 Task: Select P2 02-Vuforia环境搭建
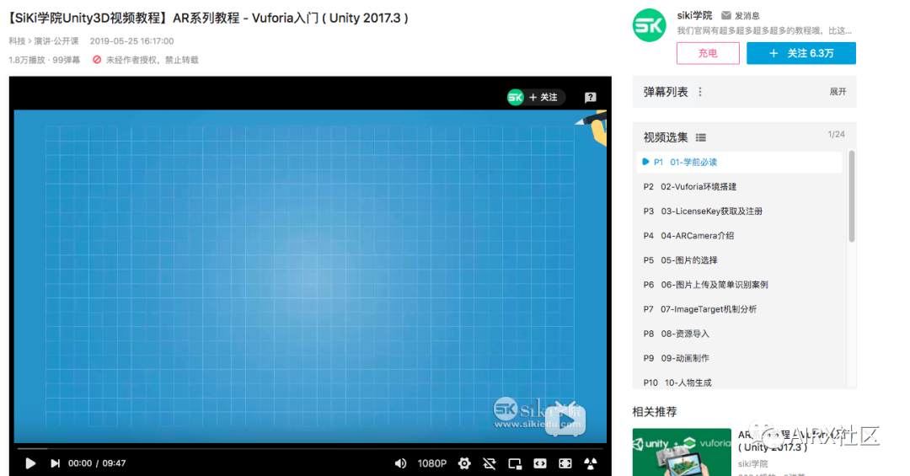tap(740, 186)
